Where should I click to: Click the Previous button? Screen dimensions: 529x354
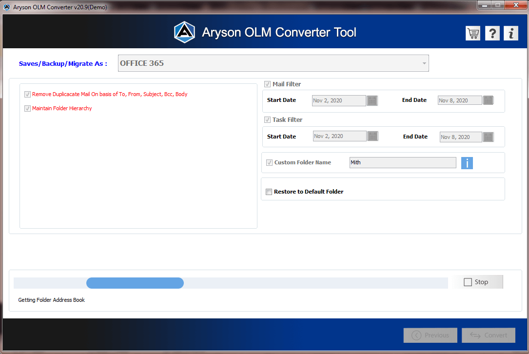pos(430,335)
